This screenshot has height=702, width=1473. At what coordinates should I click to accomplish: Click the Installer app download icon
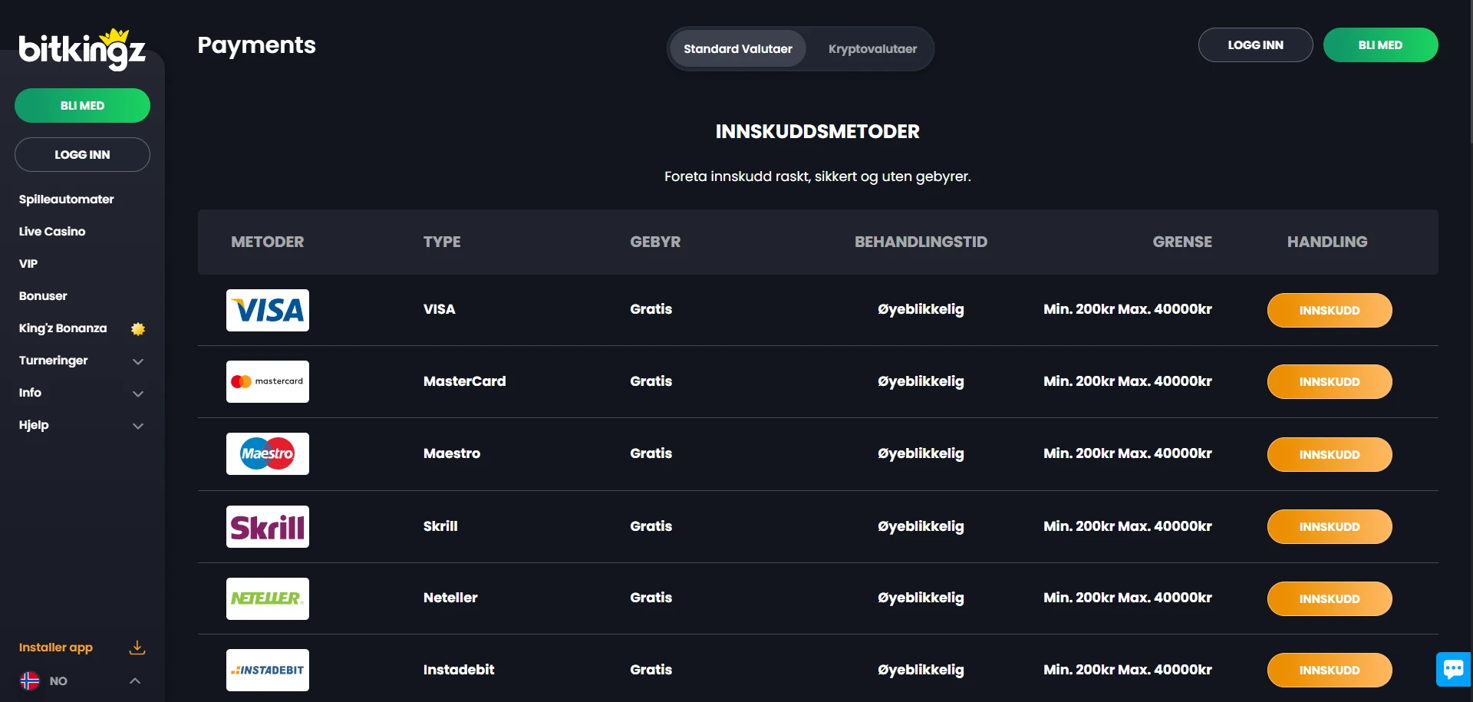pyautogui.click(x=137, y=648)
